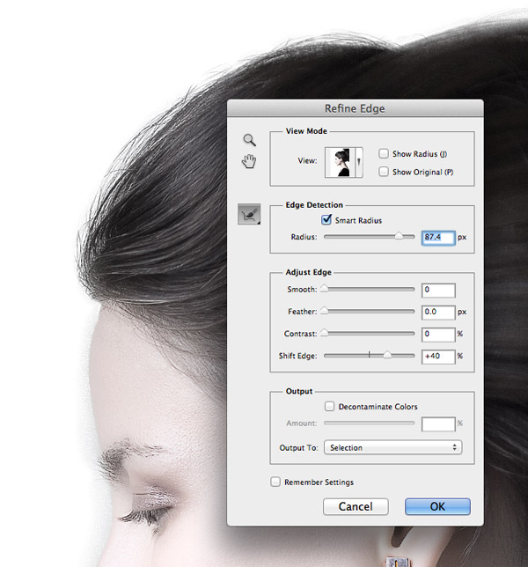Click the Contrast slider handle
This screenshot has height=567, width=528.
(324, 333)
